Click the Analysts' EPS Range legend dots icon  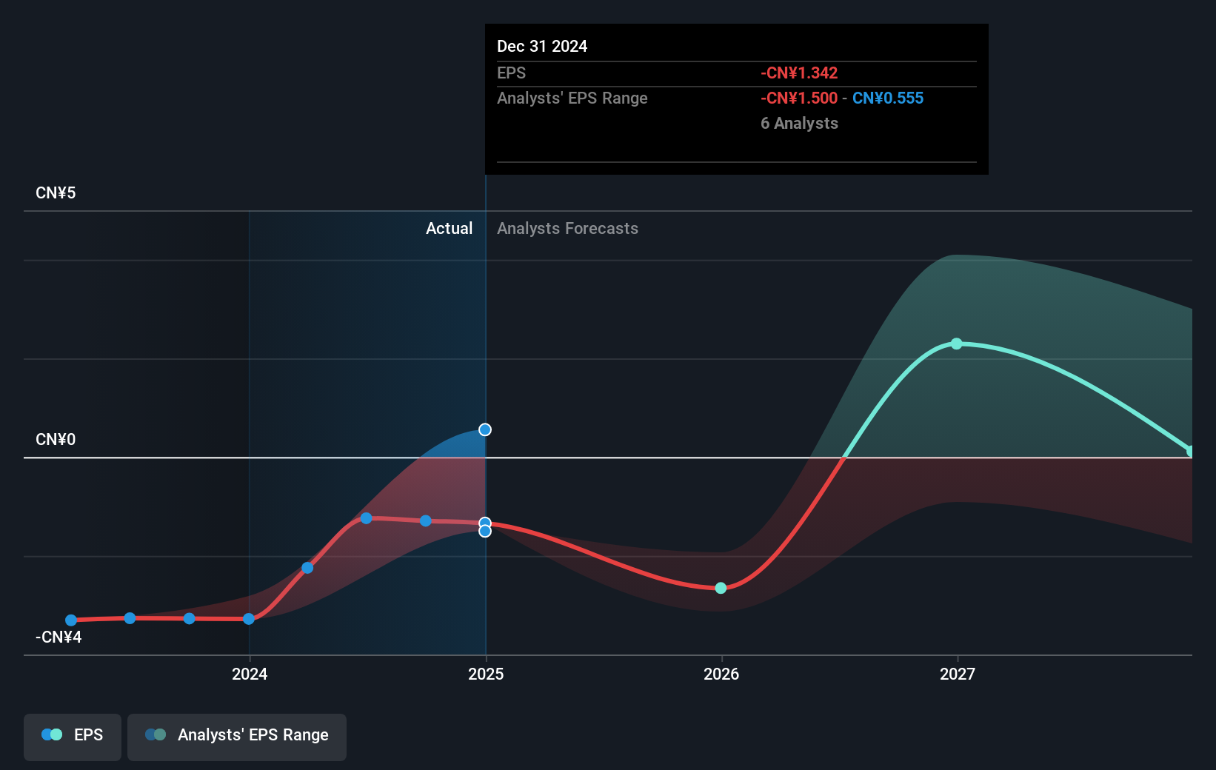point(156,734)
